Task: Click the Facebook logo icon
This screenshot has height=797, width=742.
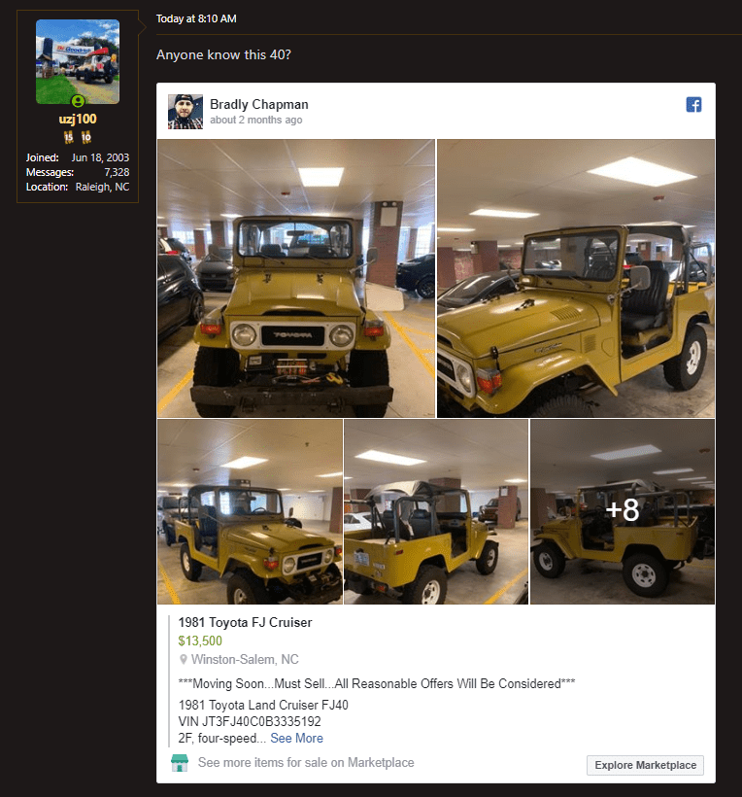Action: (x=693, y=105)
